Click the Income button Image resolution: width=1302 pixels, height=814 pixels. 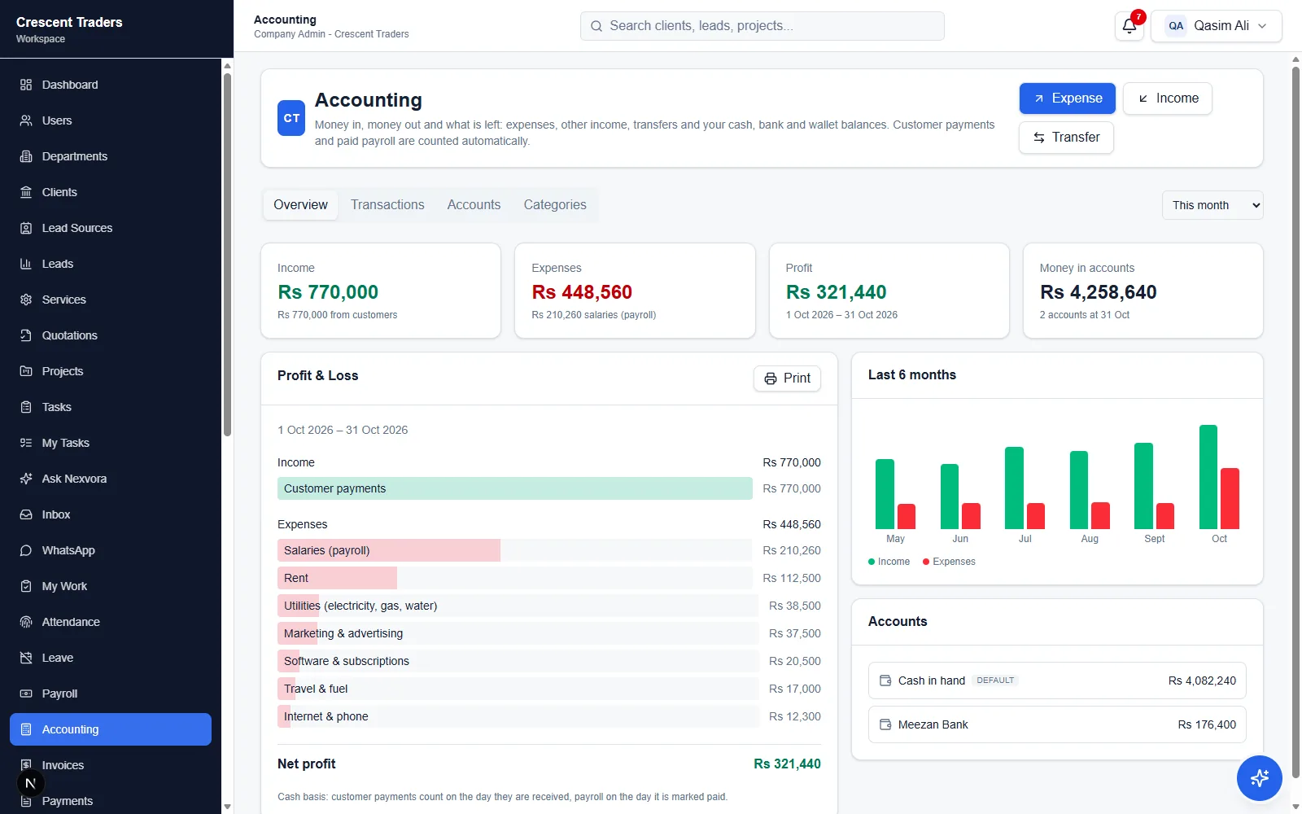(1168, 98)
